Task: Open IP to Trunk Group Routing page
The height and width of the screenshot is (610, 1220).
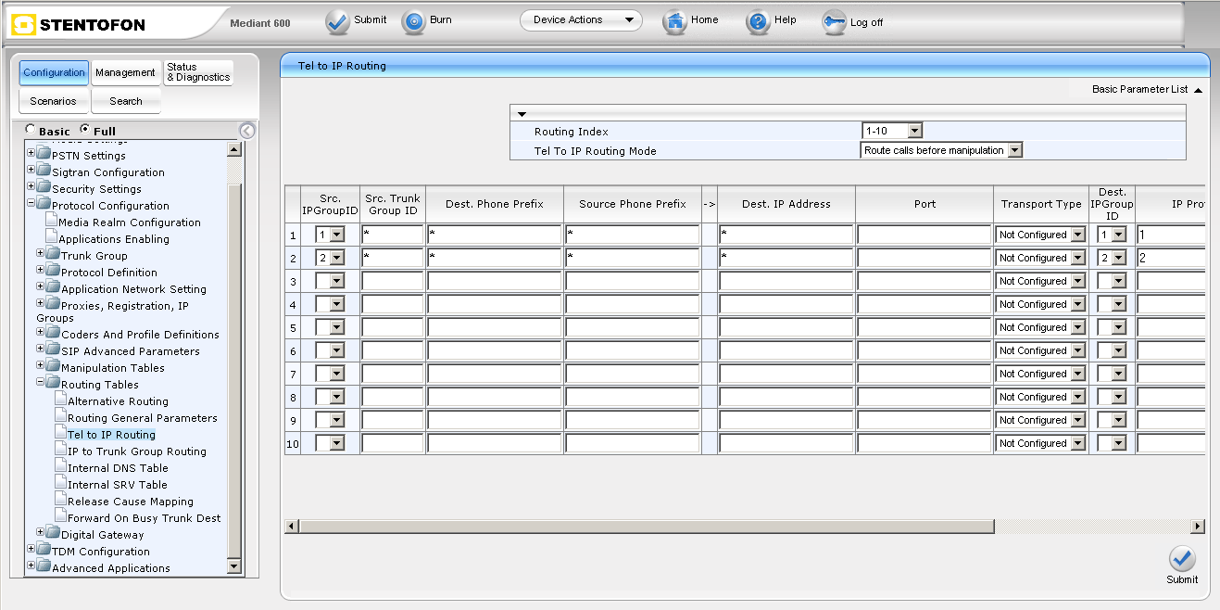Action: coord(136,451)
